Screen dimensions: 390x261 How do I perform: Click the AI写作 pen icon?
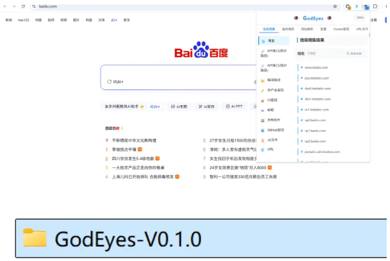pyautogui.click(x=200, y=107)
